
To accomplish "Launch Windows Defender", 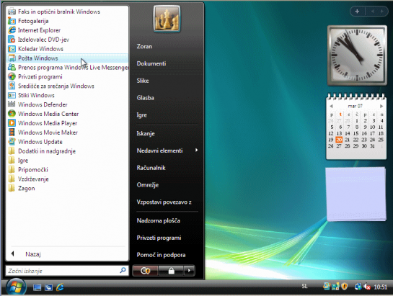I will pyautogui.click(x=43, y=104).
